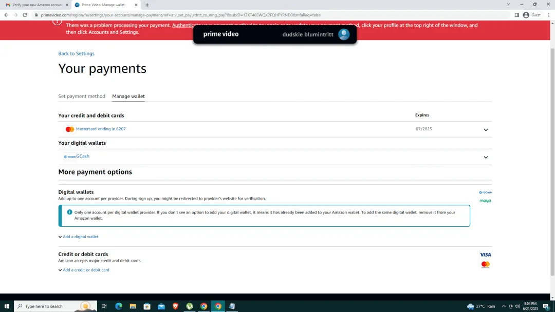Follow the Authenticate link in the red banner
The height and width of the screenshot is (312, 555).
pos(183,25)
